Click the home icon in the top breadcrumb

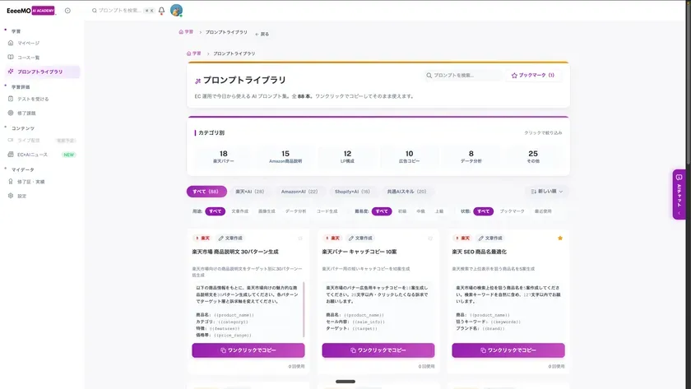coord(181,32)
